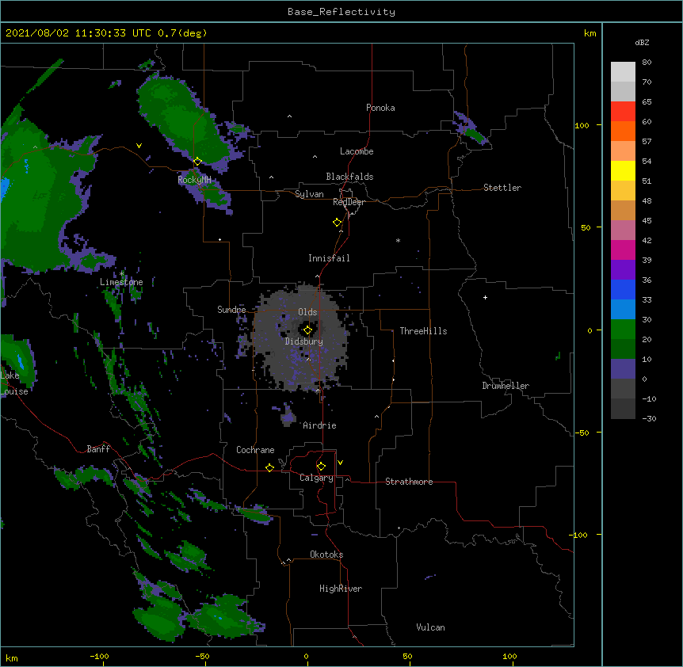Click the ThreeHills city label
Viewport: 683px width, 667px height.
pos(423,331)
